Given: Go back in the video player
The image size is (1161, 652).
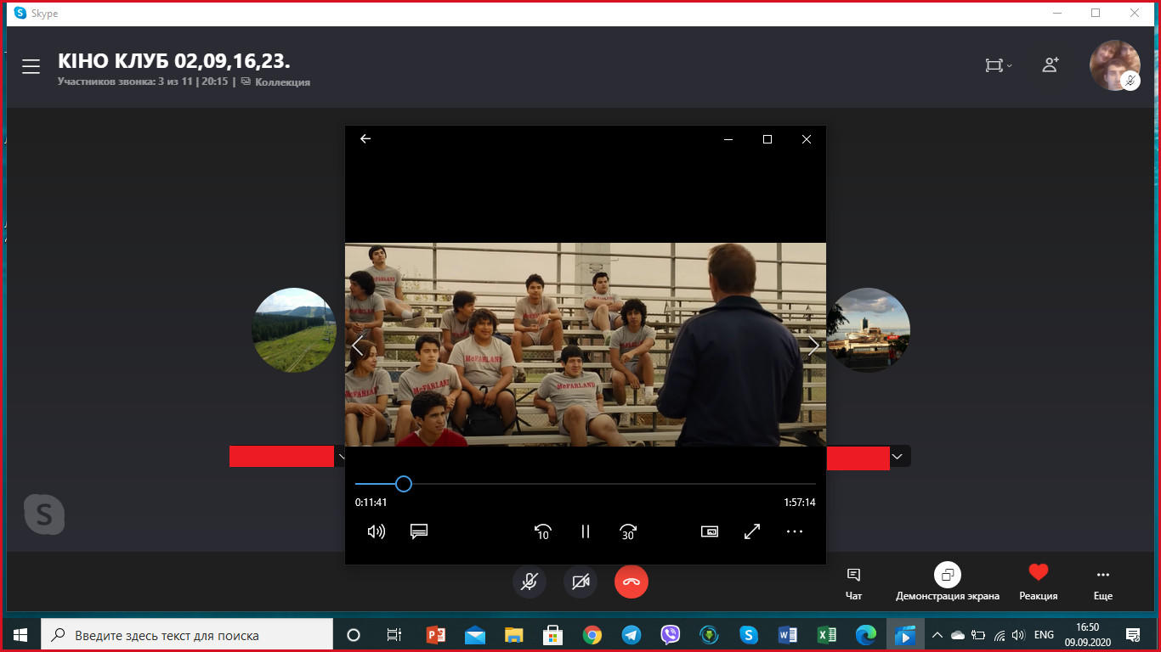Looking at the screenshot, I should point(365,139).
